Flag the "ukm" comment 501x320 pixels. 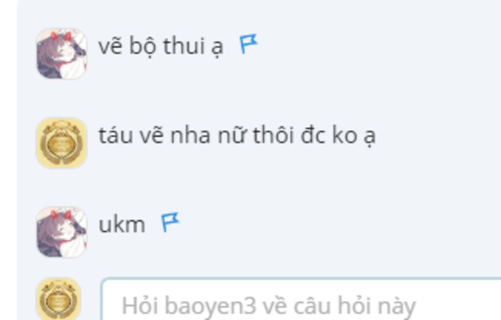(170, 222)
